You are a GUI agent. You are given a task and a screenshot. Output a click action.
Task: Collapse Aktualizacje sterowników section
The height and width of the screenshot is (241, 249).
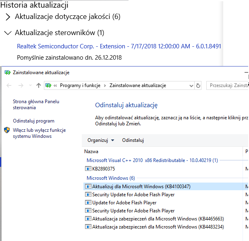coord(8,33)
